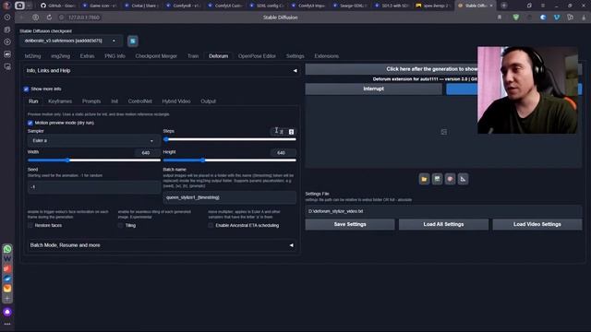Expand Info, Links and Help section
Screen dimensions: 591x332
coord(162,70)
